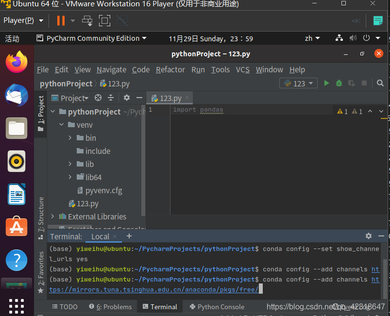Image resolution: width=390 pixels, height=316 pixels.
Task: Open Files manager from dock
Action: tap(17, 128)
